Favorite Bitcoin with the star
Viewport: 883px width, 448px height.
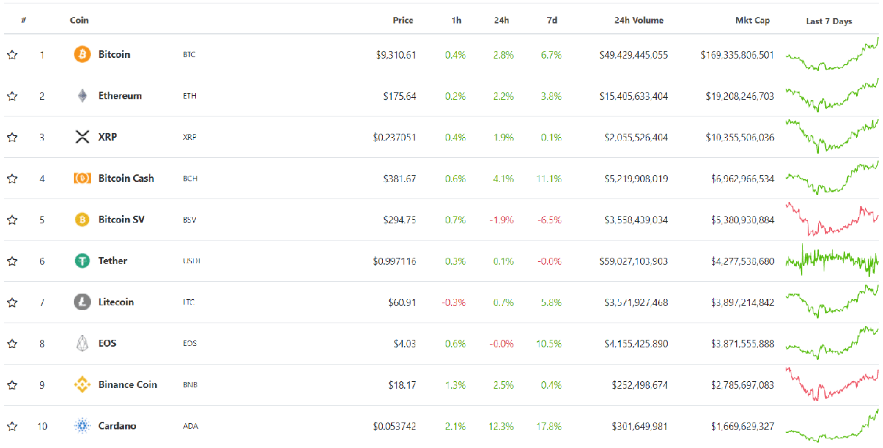[x=12, y=54]
